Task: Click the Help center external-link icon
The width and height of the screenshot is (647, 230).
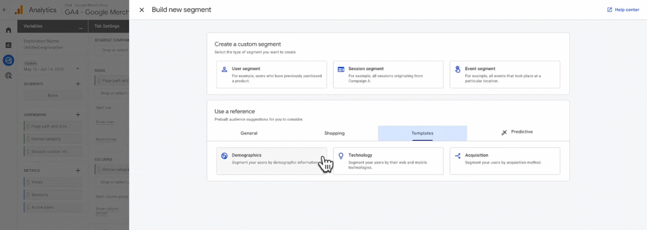Action: click(x=610, y=10)
